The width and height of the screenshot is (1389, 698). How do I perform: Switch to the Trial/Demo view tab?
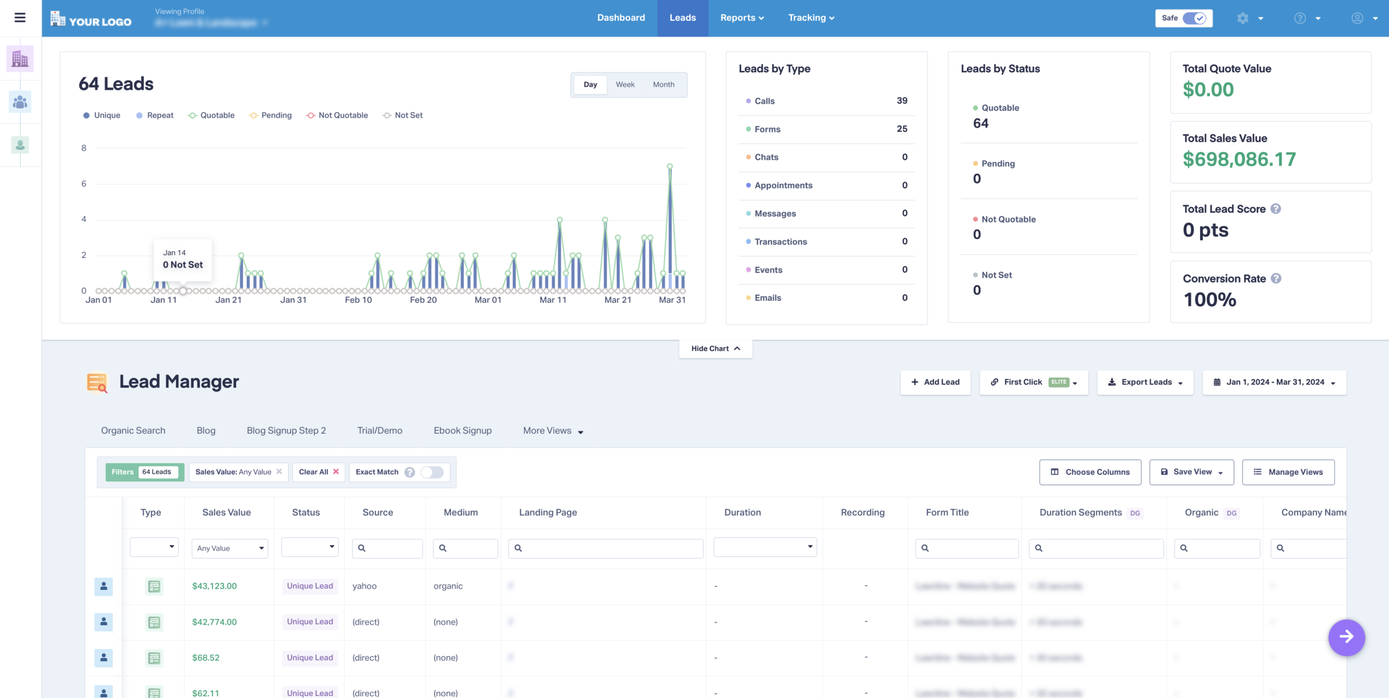[x=379, y=430]
